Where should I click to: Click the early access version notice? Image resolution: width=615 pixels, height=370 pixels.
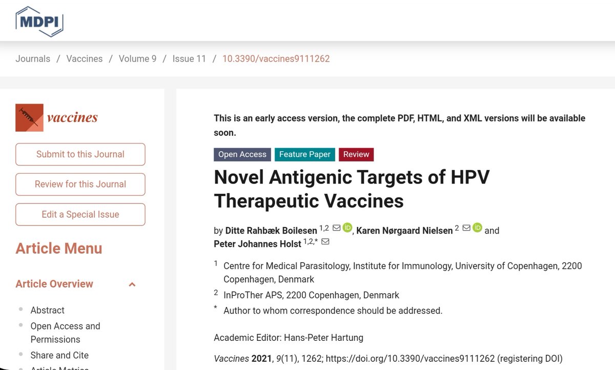pos(399,126)
